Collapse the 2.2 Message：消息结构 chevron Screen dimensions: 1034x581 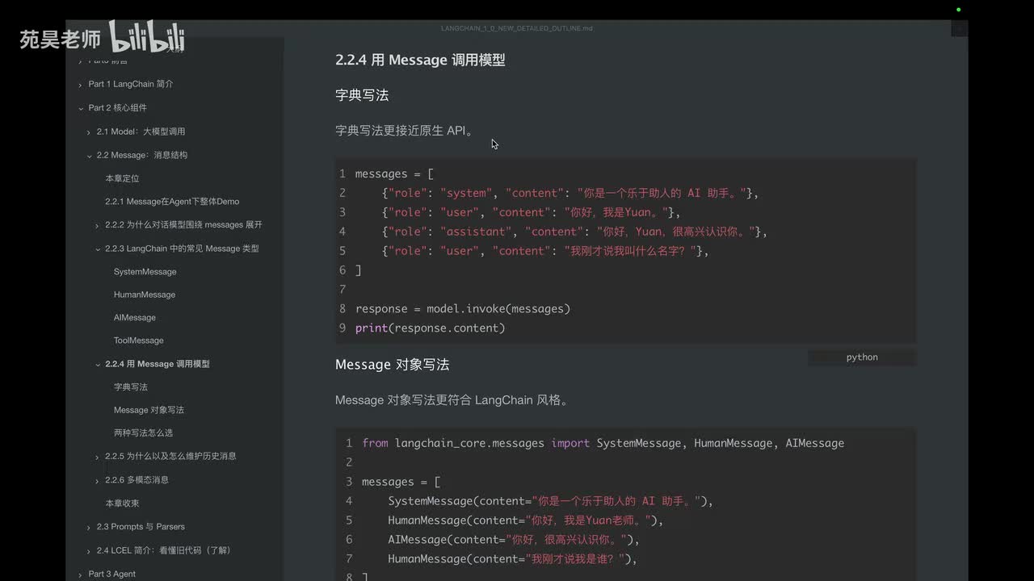(89, 155)
